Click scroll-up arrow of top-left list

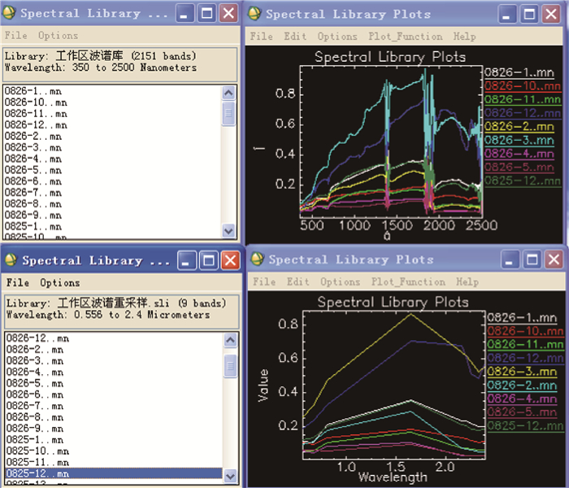tap(229, 92)
